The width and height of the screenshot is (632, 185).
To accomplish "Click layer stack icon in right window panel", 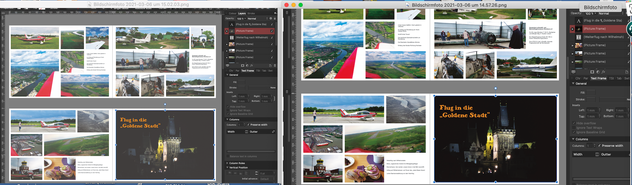I will 573,72.
